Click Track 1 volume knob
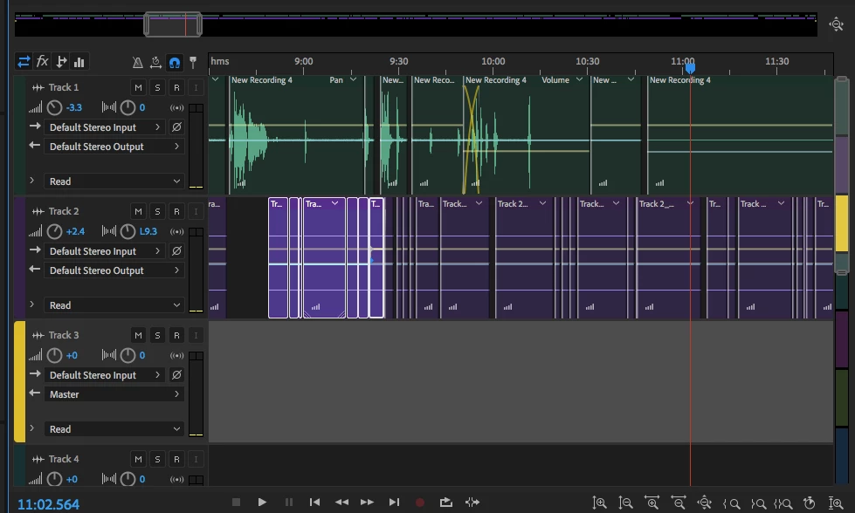Viewport: 855px width, 513px height. [54, 108]
